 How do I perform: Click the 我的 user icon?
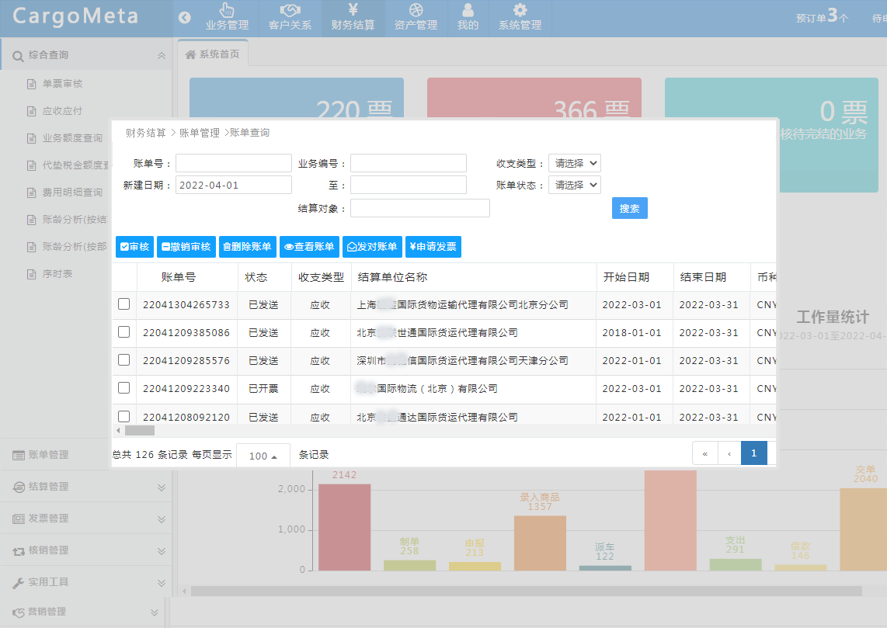(468, 9)
